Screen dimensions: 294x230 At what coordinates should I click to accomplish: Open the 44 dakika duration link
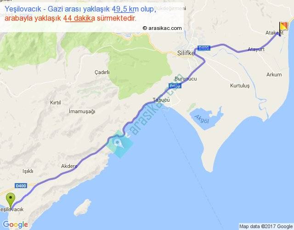point(79,18)
